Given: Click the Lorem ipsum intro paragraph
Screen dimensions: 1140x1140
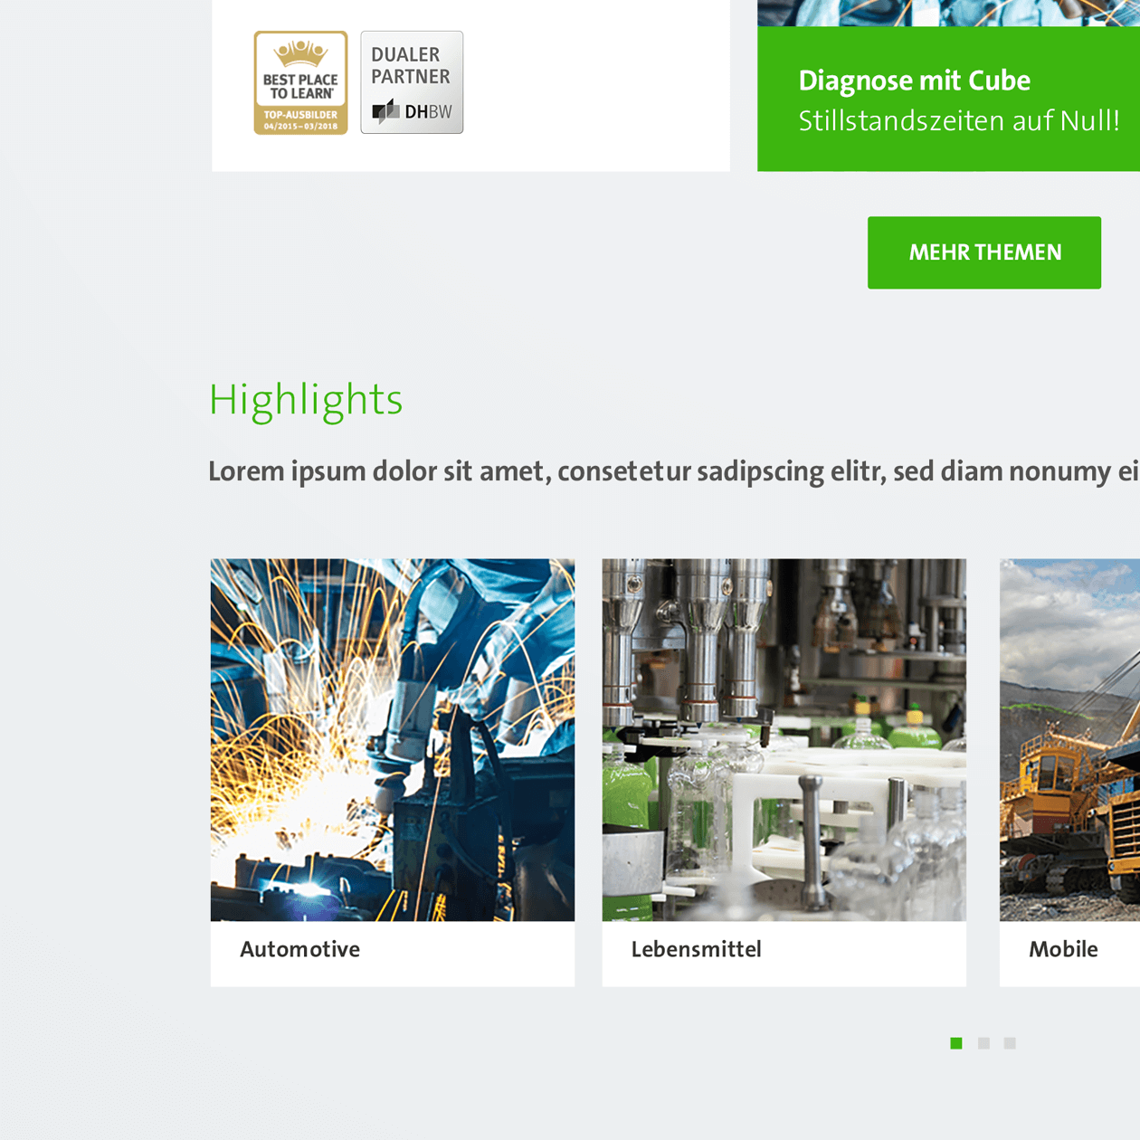Looking at the screenshot, I should click(x=674, y=471).
